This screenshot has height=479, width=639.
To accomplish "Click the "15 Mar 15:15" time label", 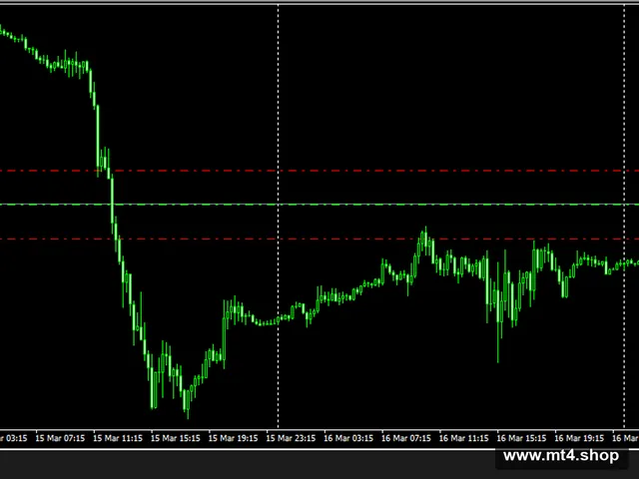I will tap(176, 438).
